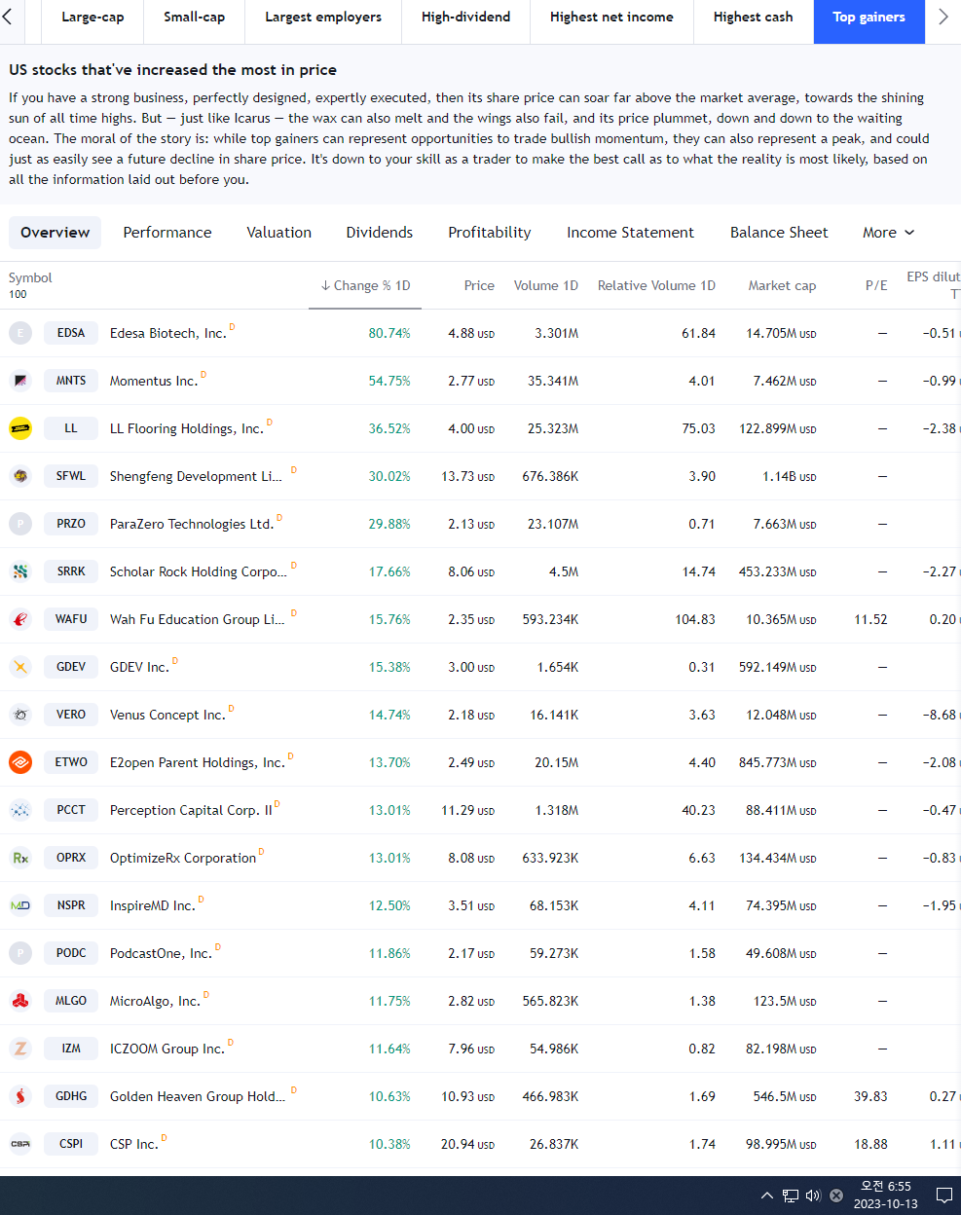Open the Golden Heaven Group name link
The image size is (961, 1215).
(x=198, y=1096)
